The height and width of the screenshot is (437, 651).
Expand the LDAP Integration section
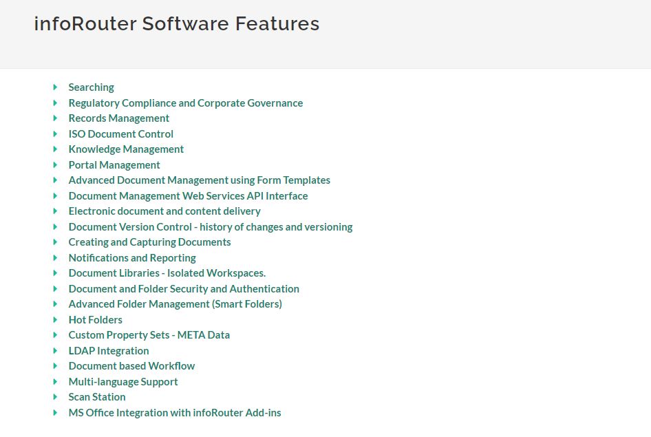pyautogui.click(x=56, y=350)
